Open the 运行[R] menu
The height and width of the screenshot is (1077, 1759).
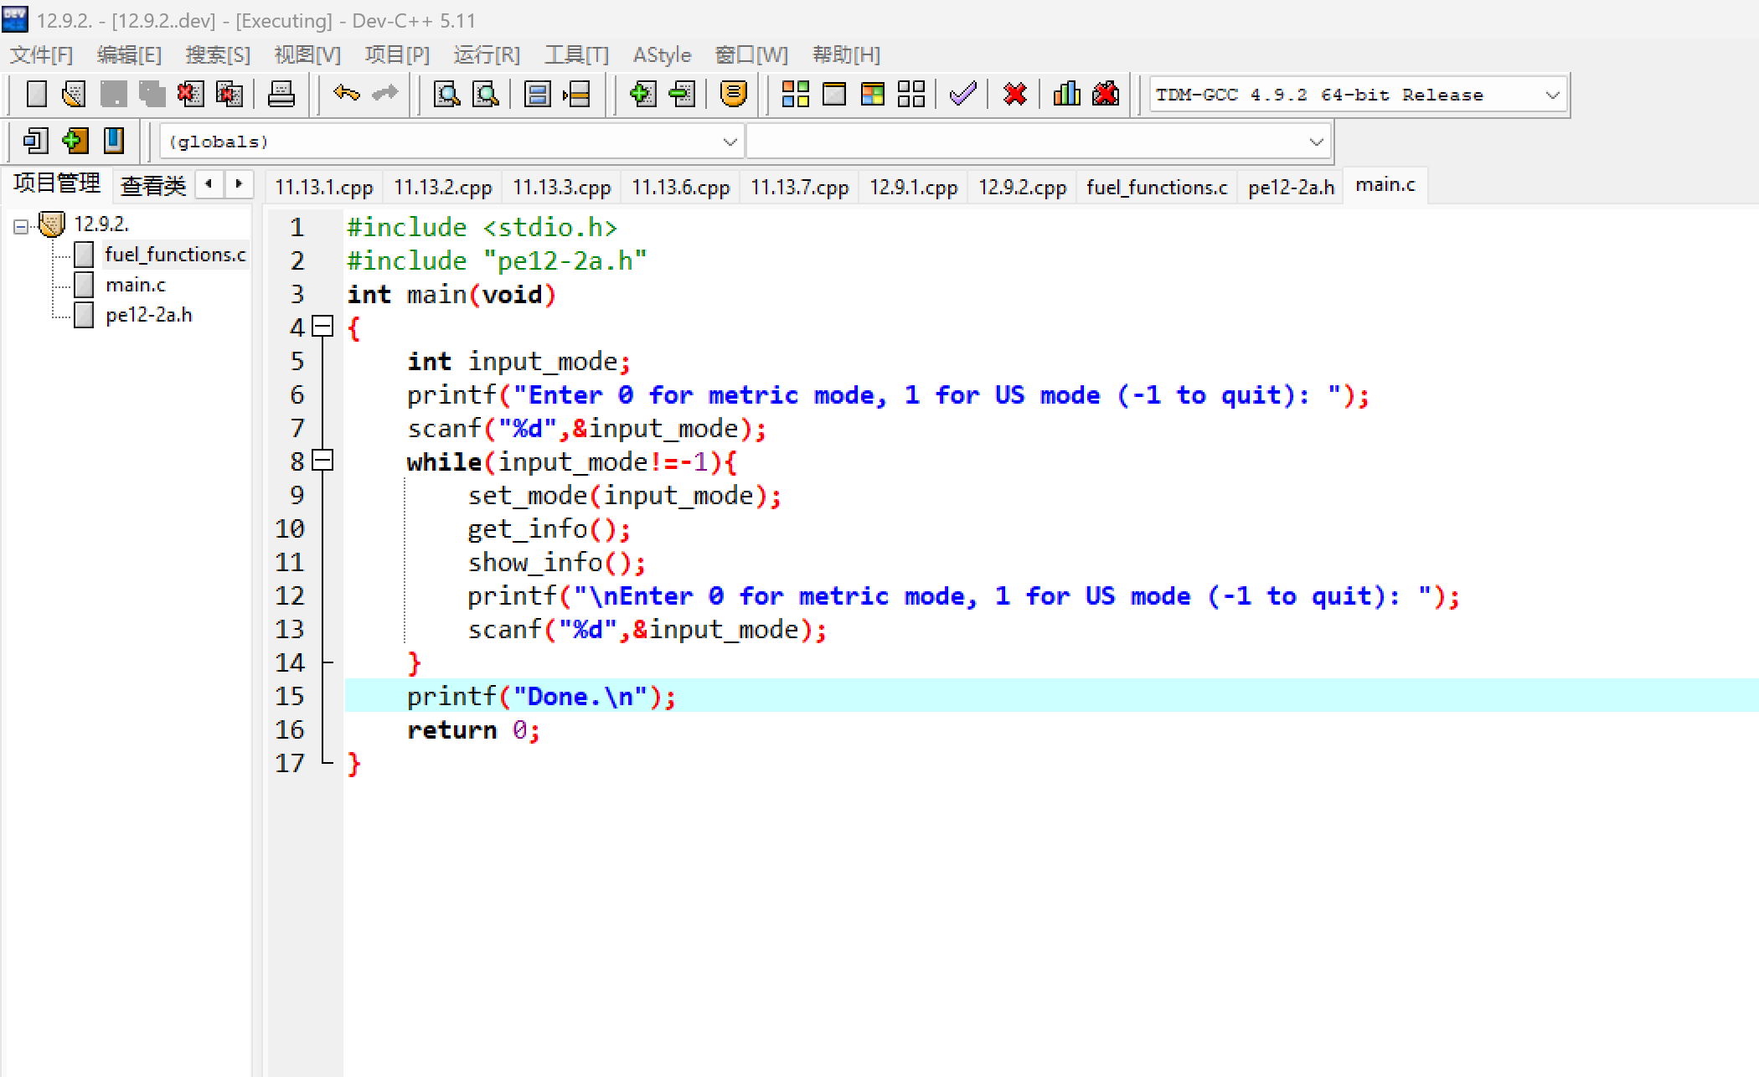(x=486, y=55)
